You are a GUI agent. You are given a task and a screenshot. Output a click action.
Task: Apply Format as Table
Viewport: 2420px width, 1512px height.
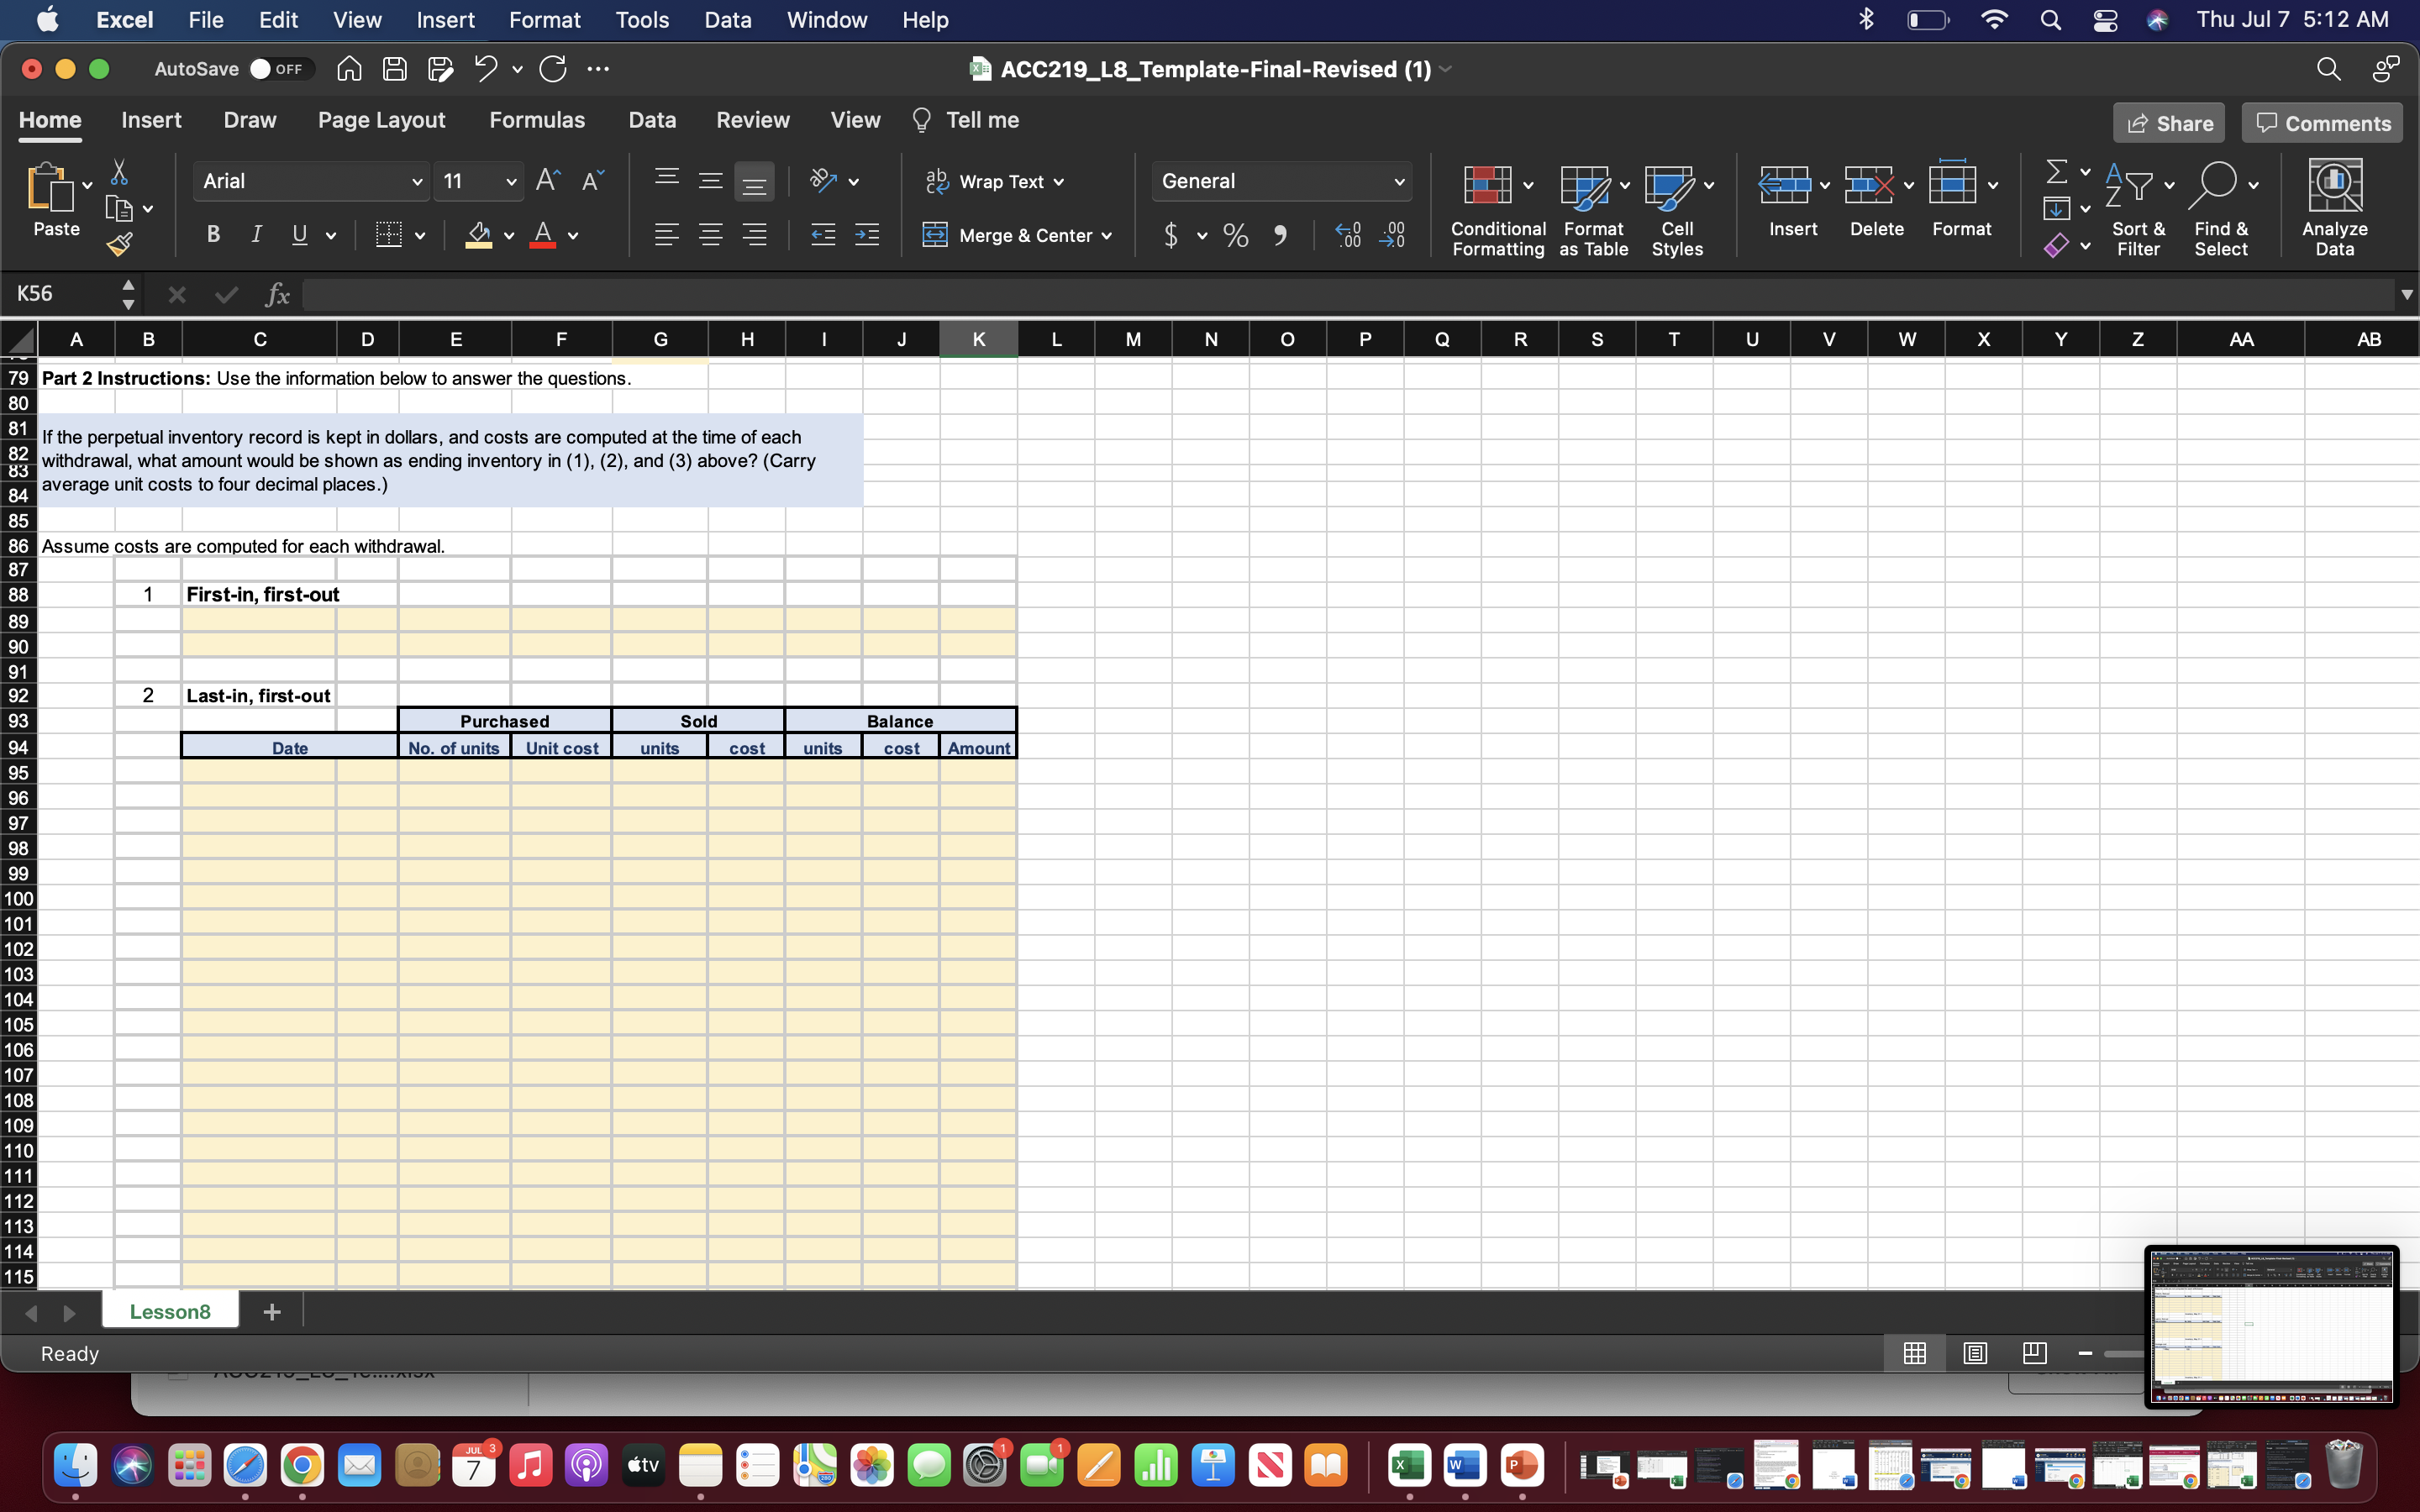click(1591, 210)
